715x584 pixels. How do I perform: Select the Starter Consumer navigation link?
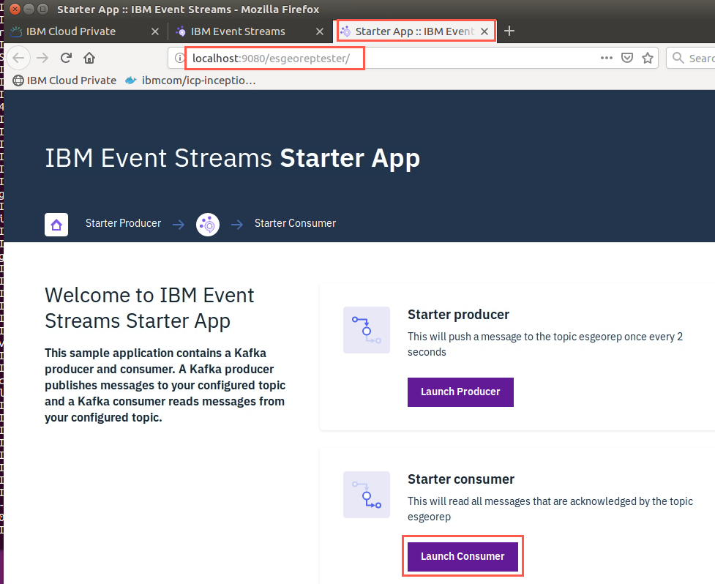pos(295,223)
